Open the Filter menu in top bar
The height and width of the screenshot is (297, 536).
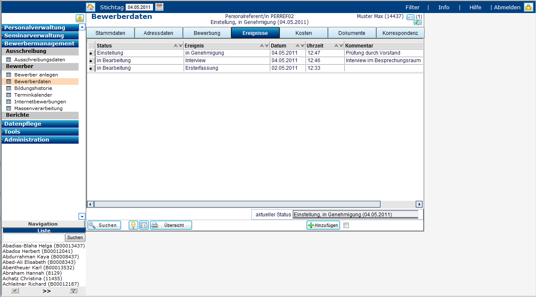pyautogui.click(x=412, y=7)
